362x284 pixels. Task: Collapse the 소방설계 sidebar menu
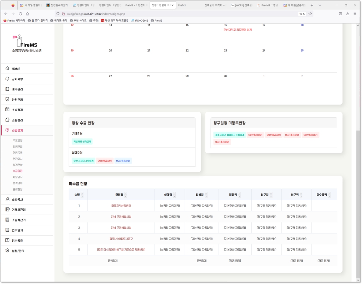pos(19,130)
